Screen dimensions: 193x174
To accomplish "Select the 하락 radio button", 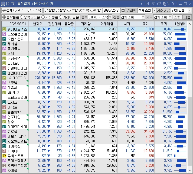I will pyautogui.click(x=80, y=10).
